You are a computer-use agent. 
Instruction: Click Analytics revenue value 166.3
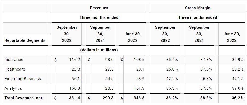(75, 88)
